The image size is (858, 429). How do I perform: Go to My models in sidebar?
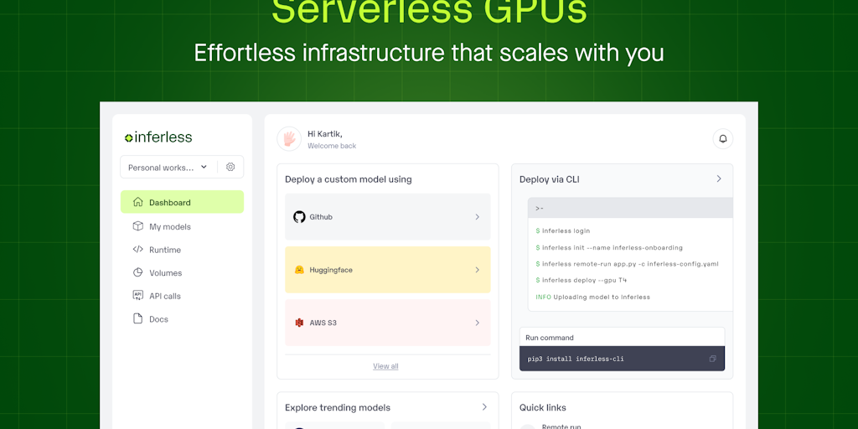(169, 226)
